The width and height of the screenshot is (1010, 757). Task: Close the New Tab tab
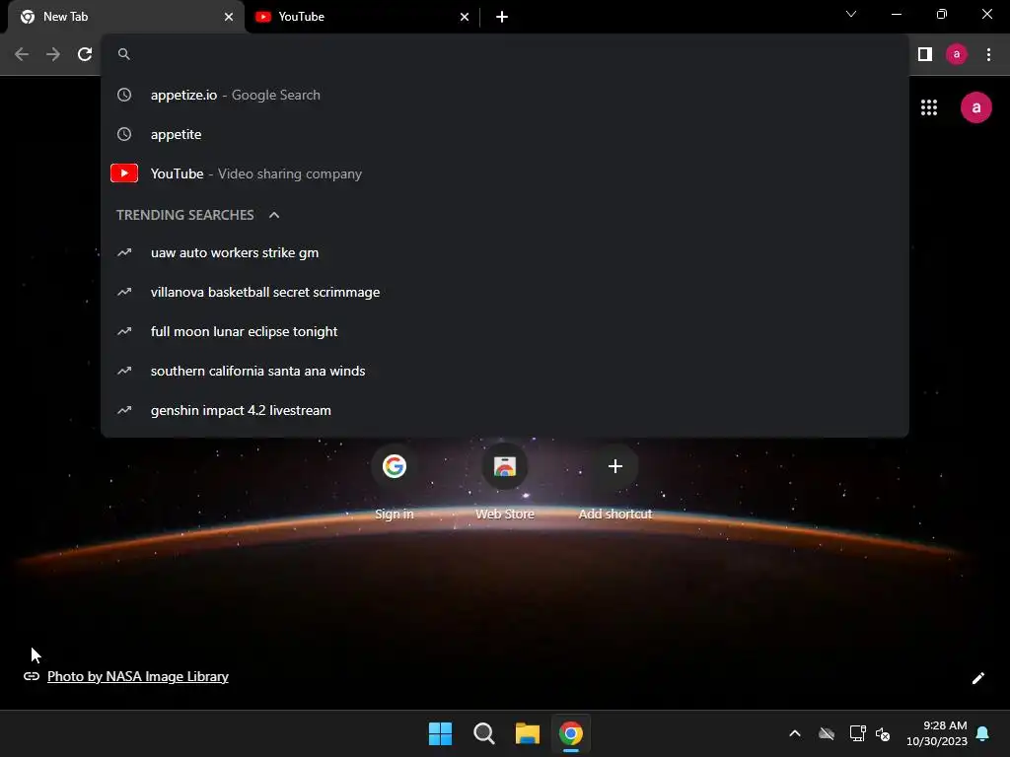point(228,17)
